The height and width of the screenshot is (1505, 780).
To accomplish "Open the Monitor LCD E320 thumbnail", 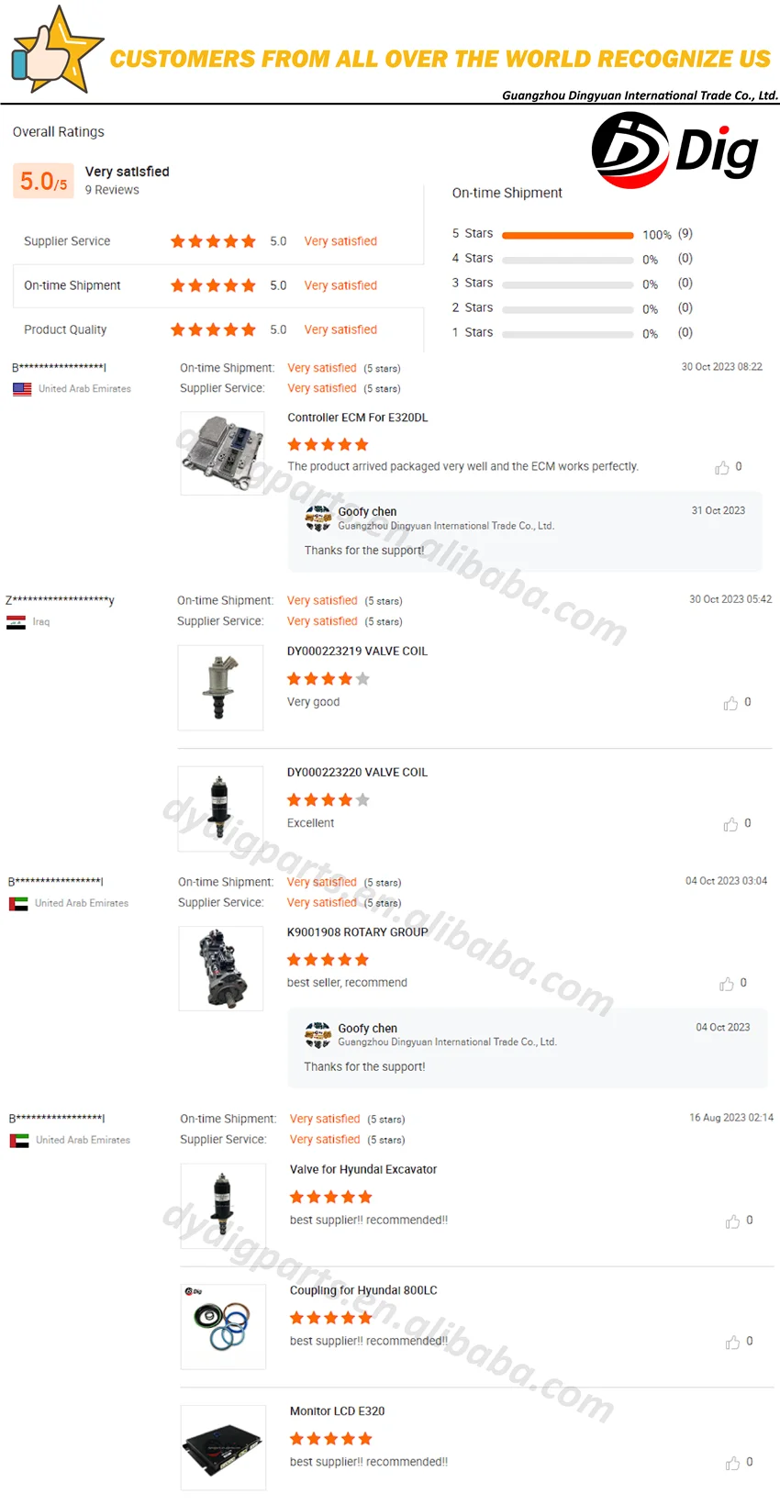I will (x=223, y=1447).
